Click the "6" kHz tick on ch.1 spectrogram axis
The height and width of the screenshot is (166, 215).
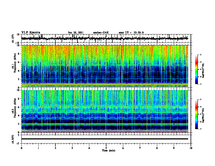[x=19, y=62]
